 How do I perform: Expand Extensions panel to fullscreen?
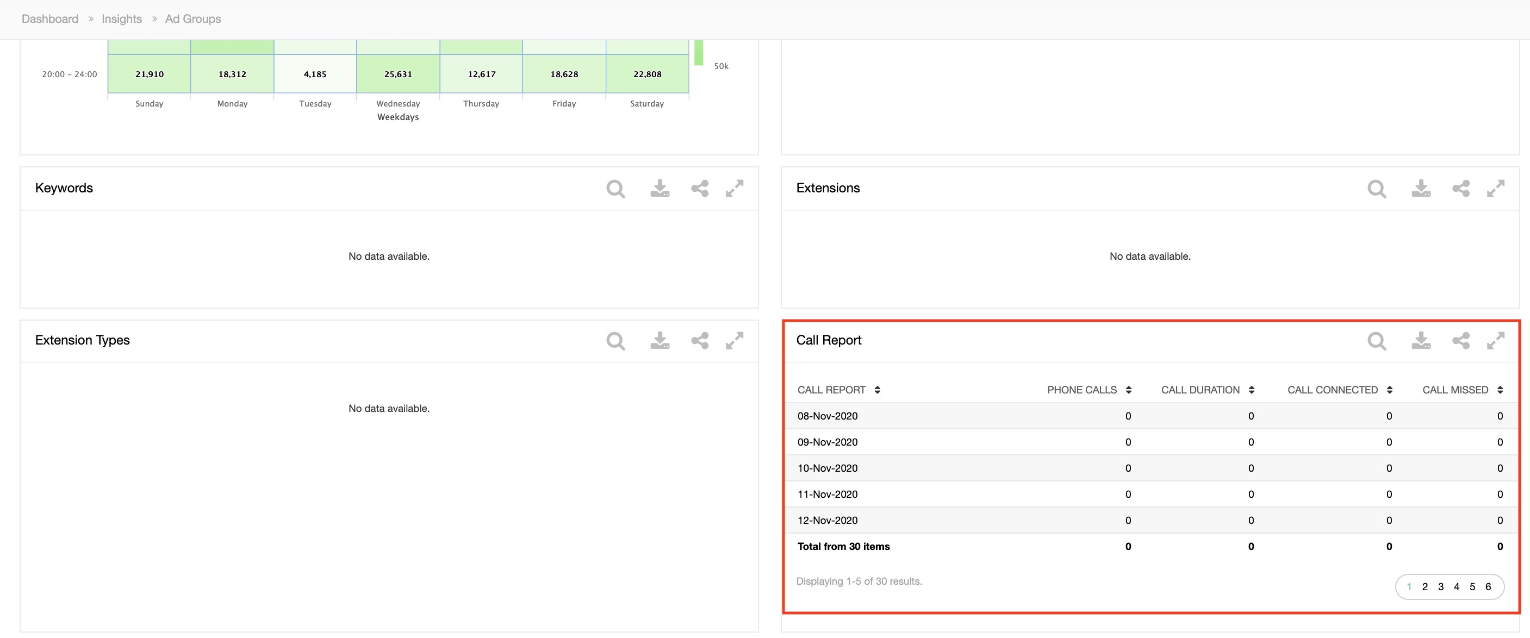coord(1495,189)
